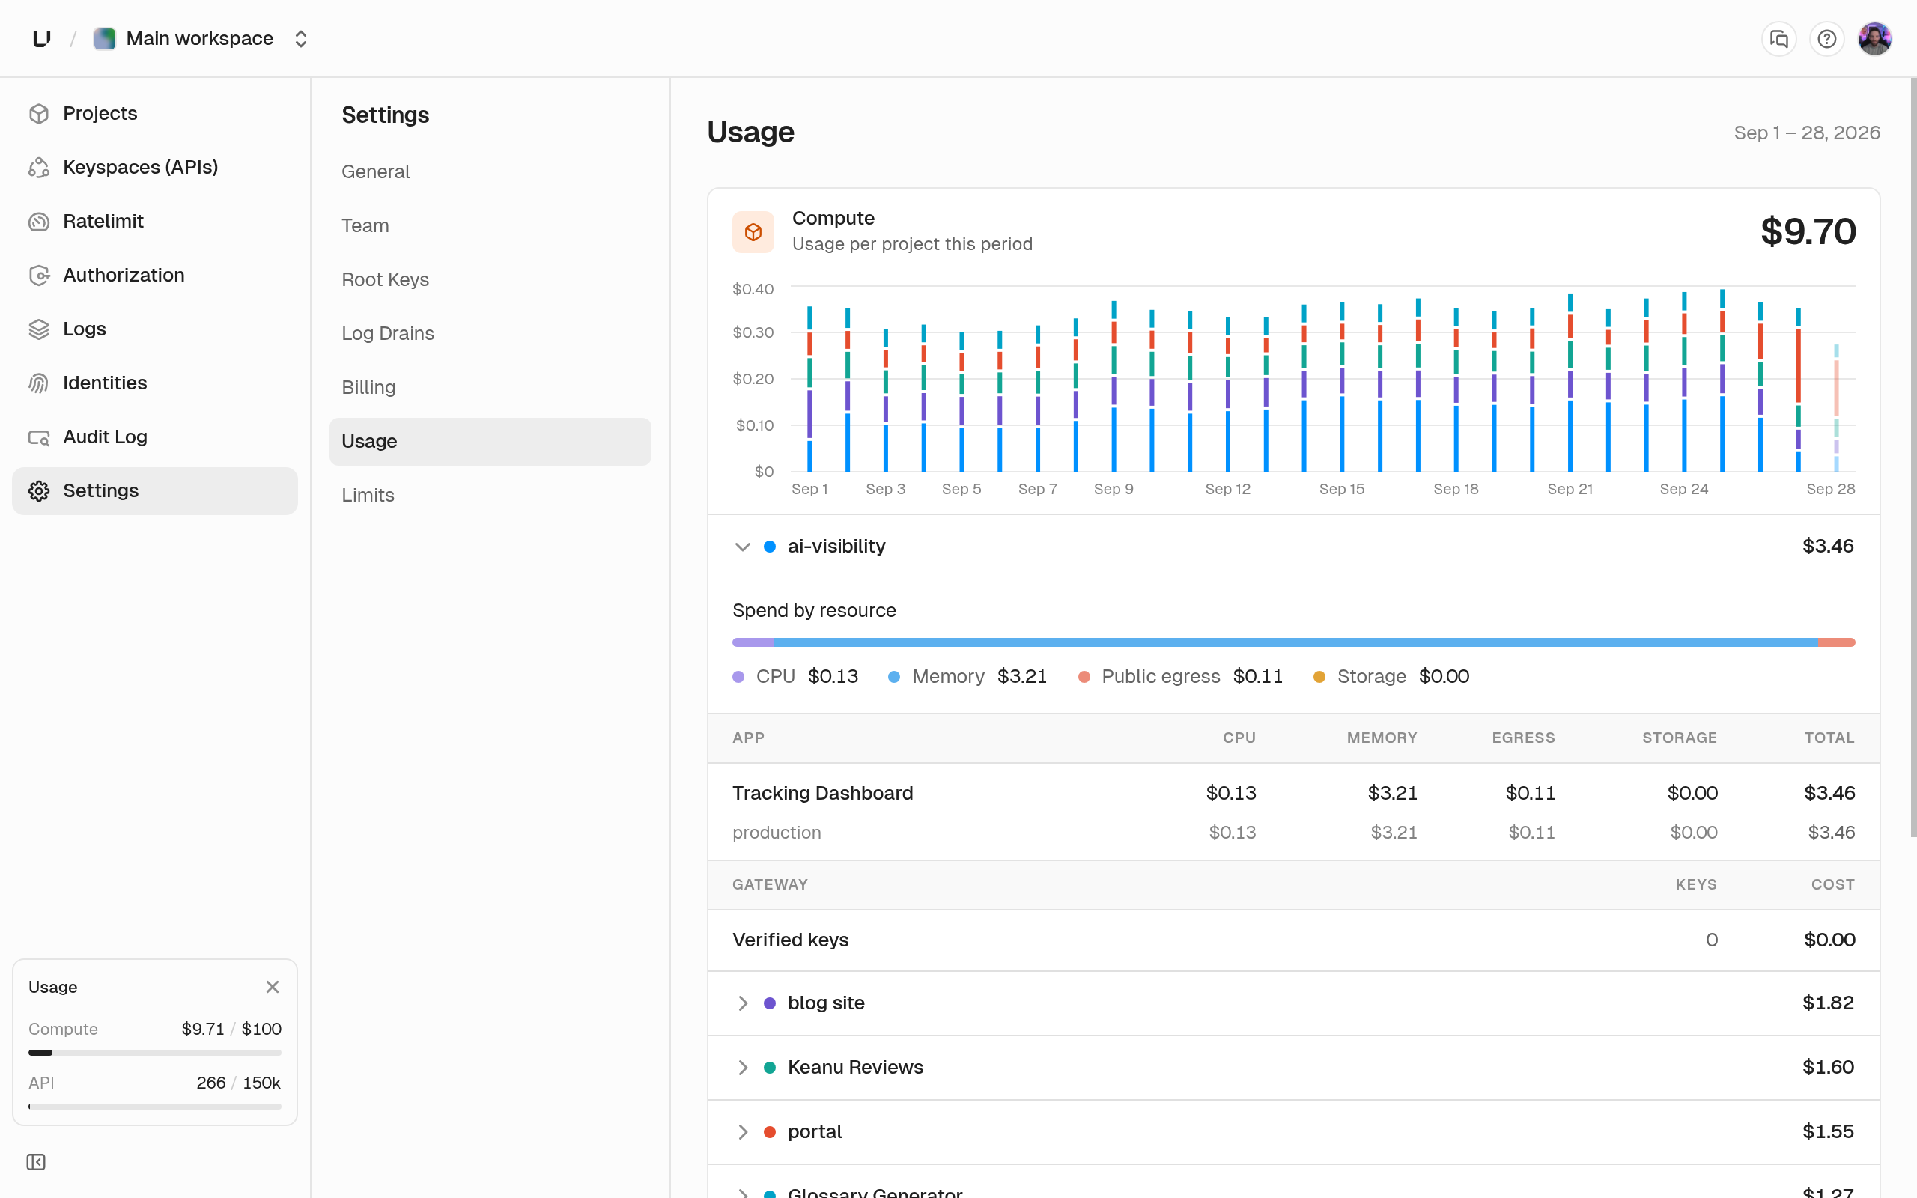Open the Identities page
This screenshot has height=1198, width=1917.
point(154,383)
